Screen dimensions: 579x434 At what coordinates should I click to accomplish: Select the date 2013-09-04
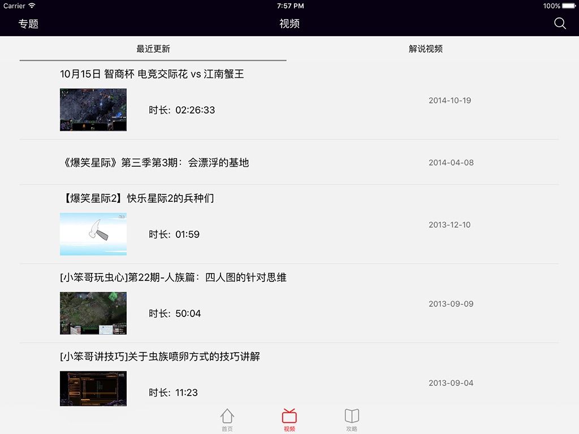pos(451,383)
